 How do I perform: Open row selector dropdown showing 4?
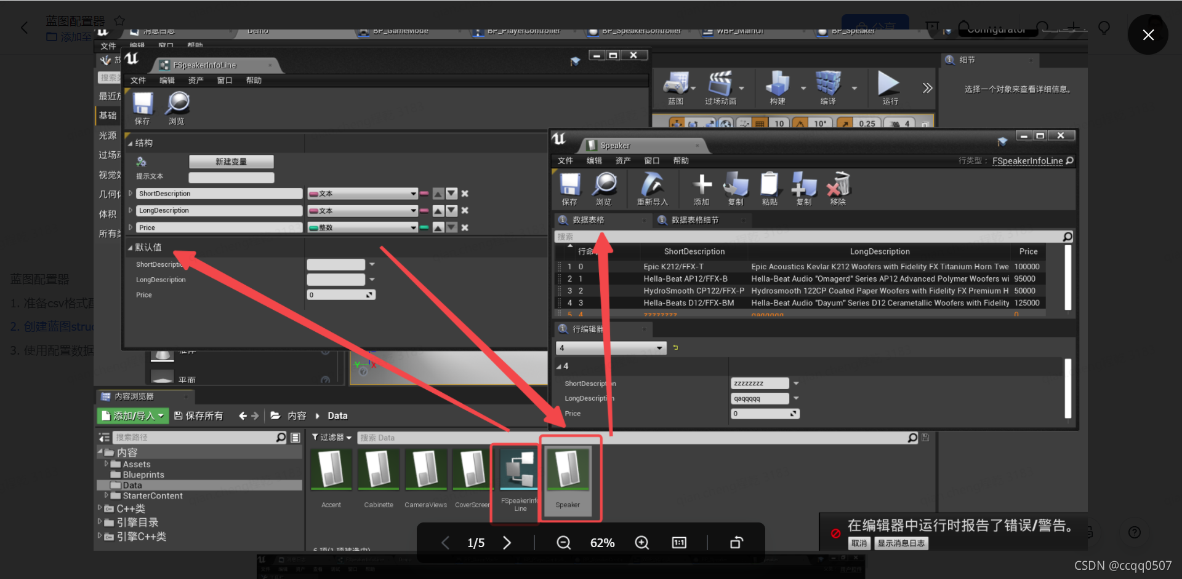(611, 348)
